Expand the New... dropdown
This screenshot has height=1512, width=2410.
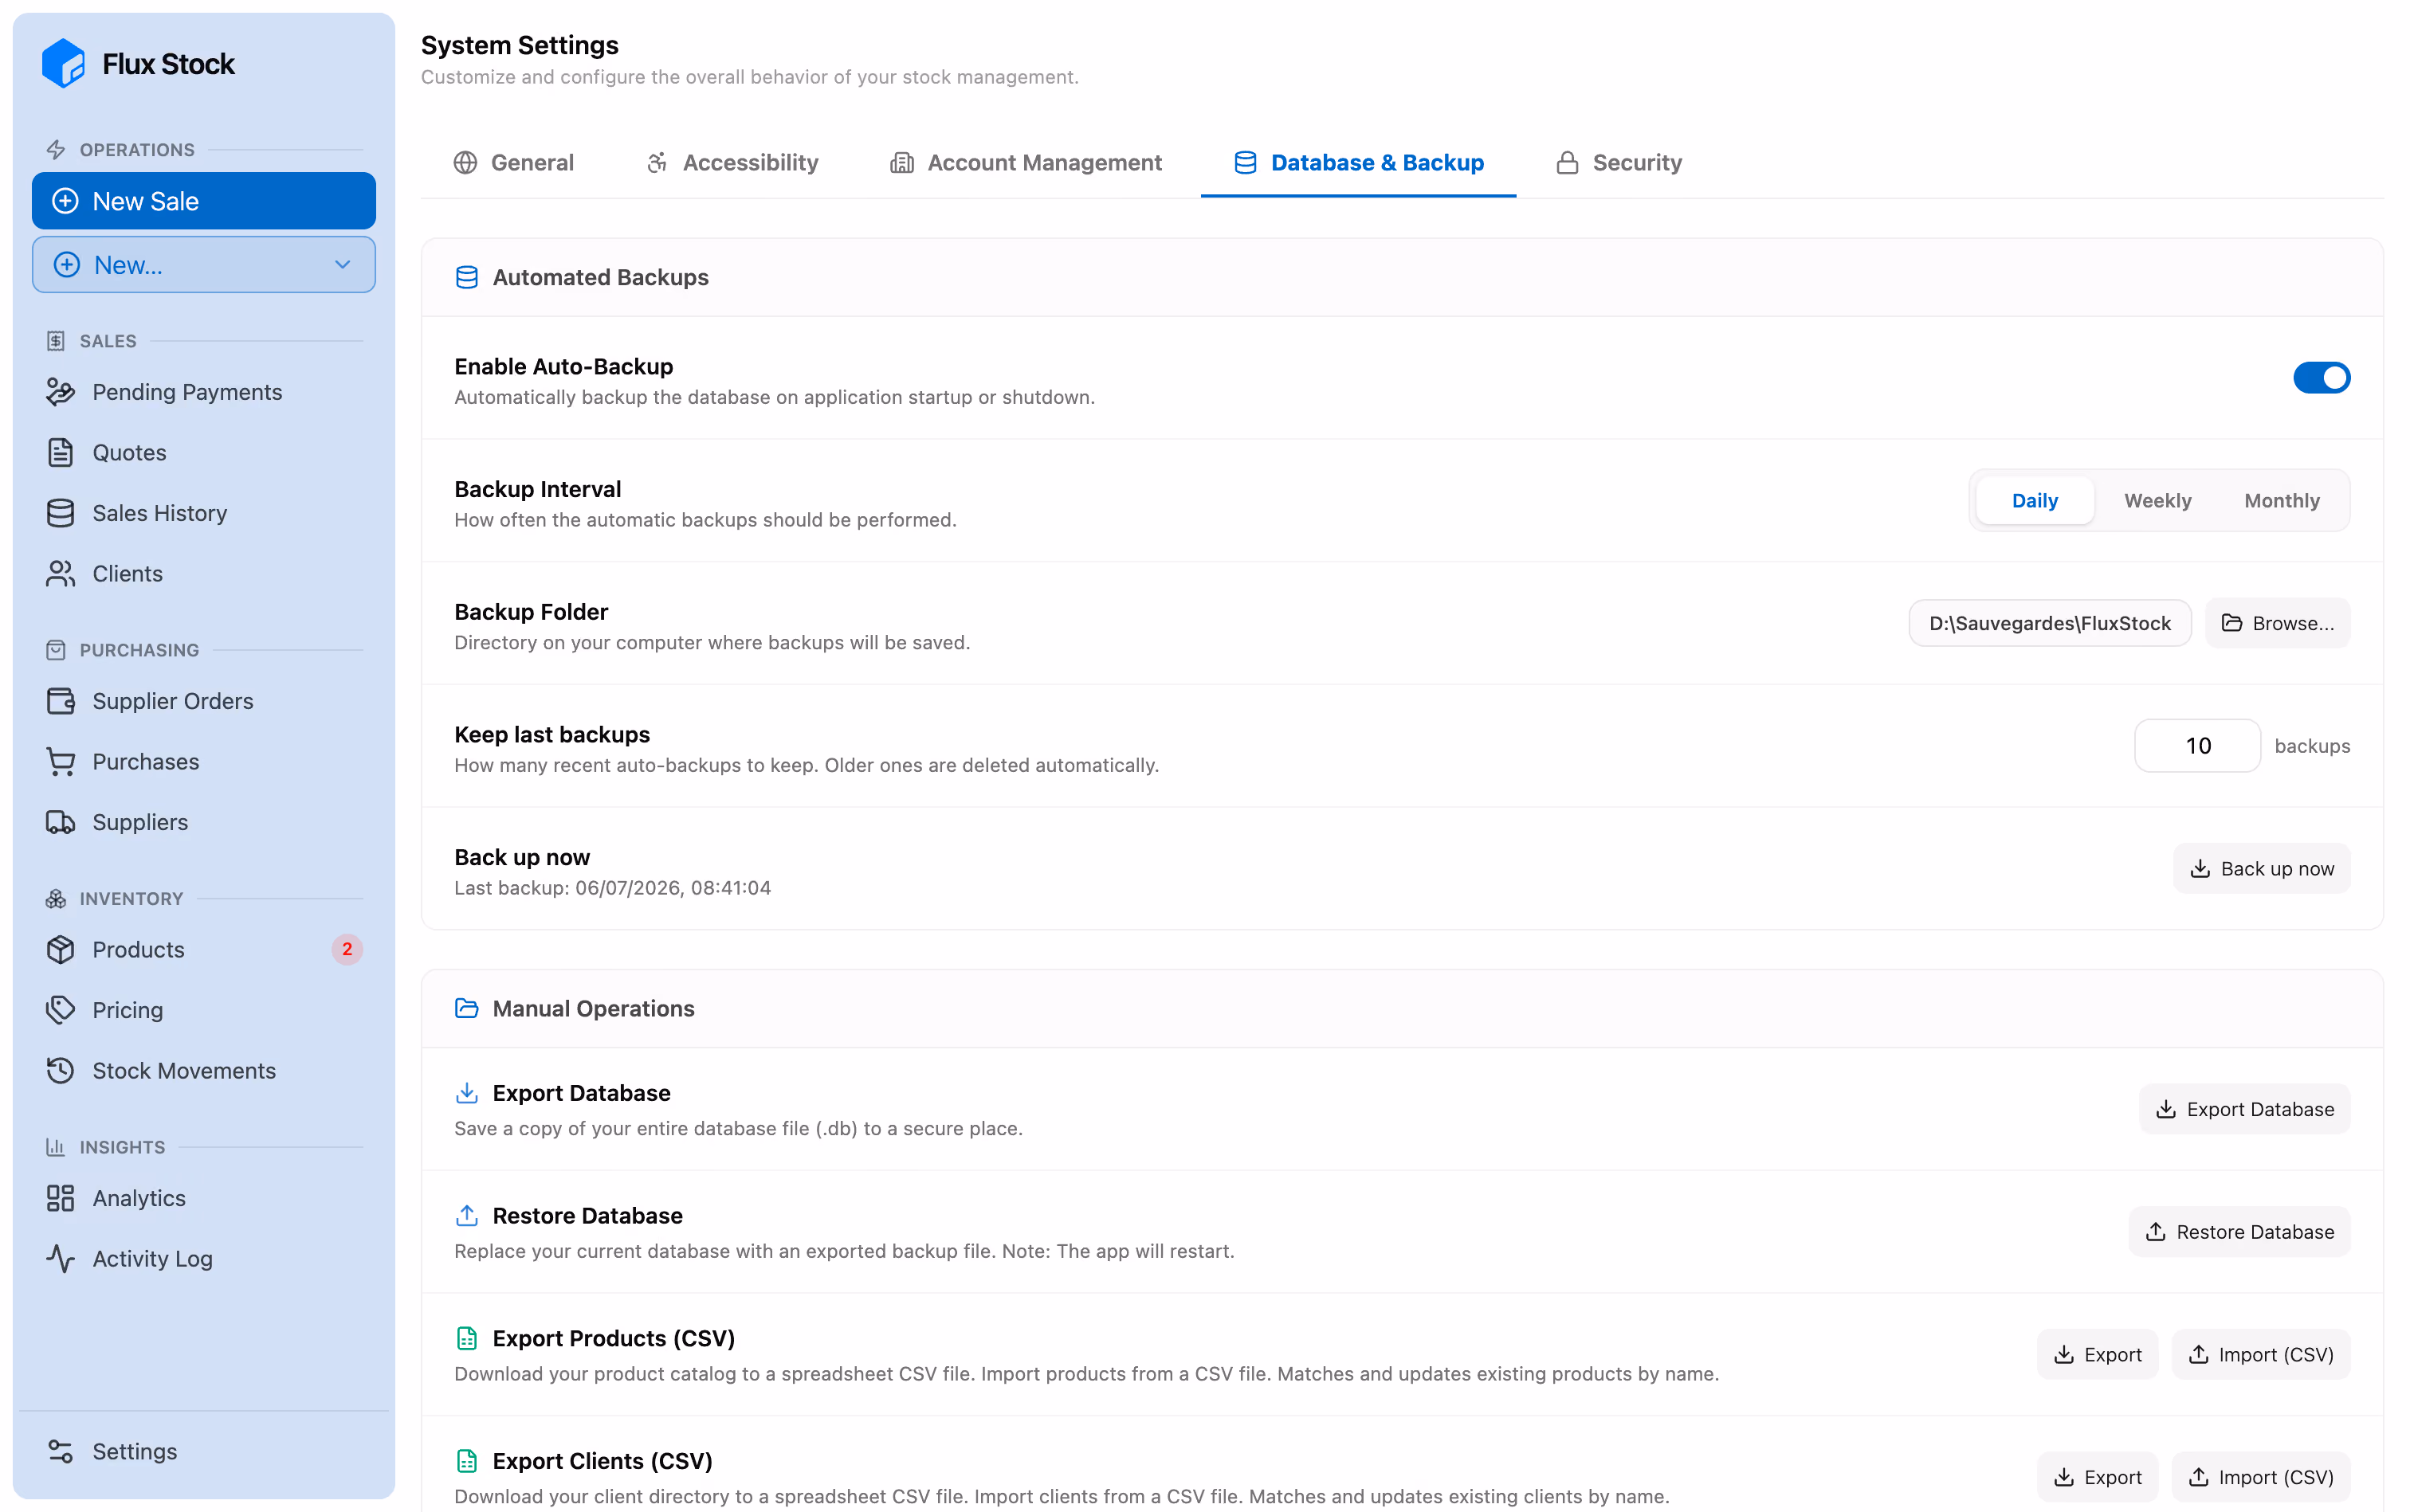pos(204,265)
